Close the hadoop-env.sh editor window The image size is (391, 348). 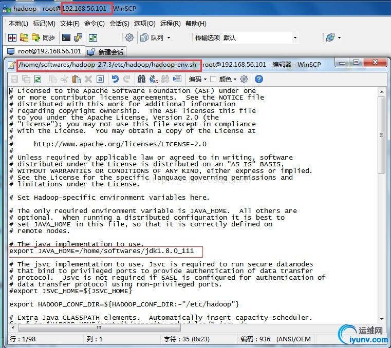[375, 62]
